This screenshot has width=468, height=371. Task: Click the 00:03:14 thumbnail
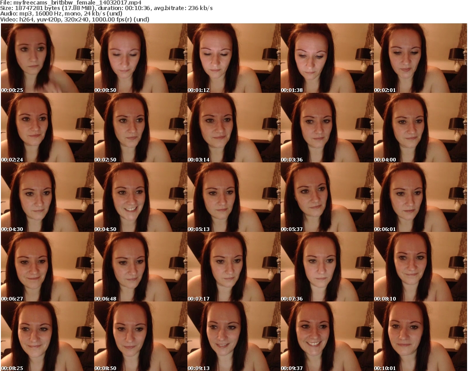234,128
